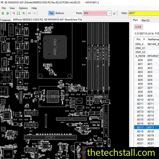Select the A_RST# pin row
Screen dimensions: 159x159
tap(140, 56)
